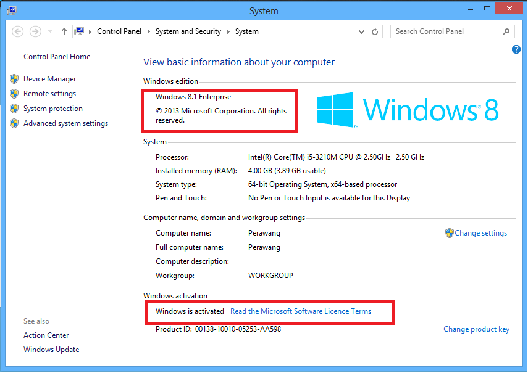Open System protection
Screen dimensions: 528x373
tap(53, 109)
